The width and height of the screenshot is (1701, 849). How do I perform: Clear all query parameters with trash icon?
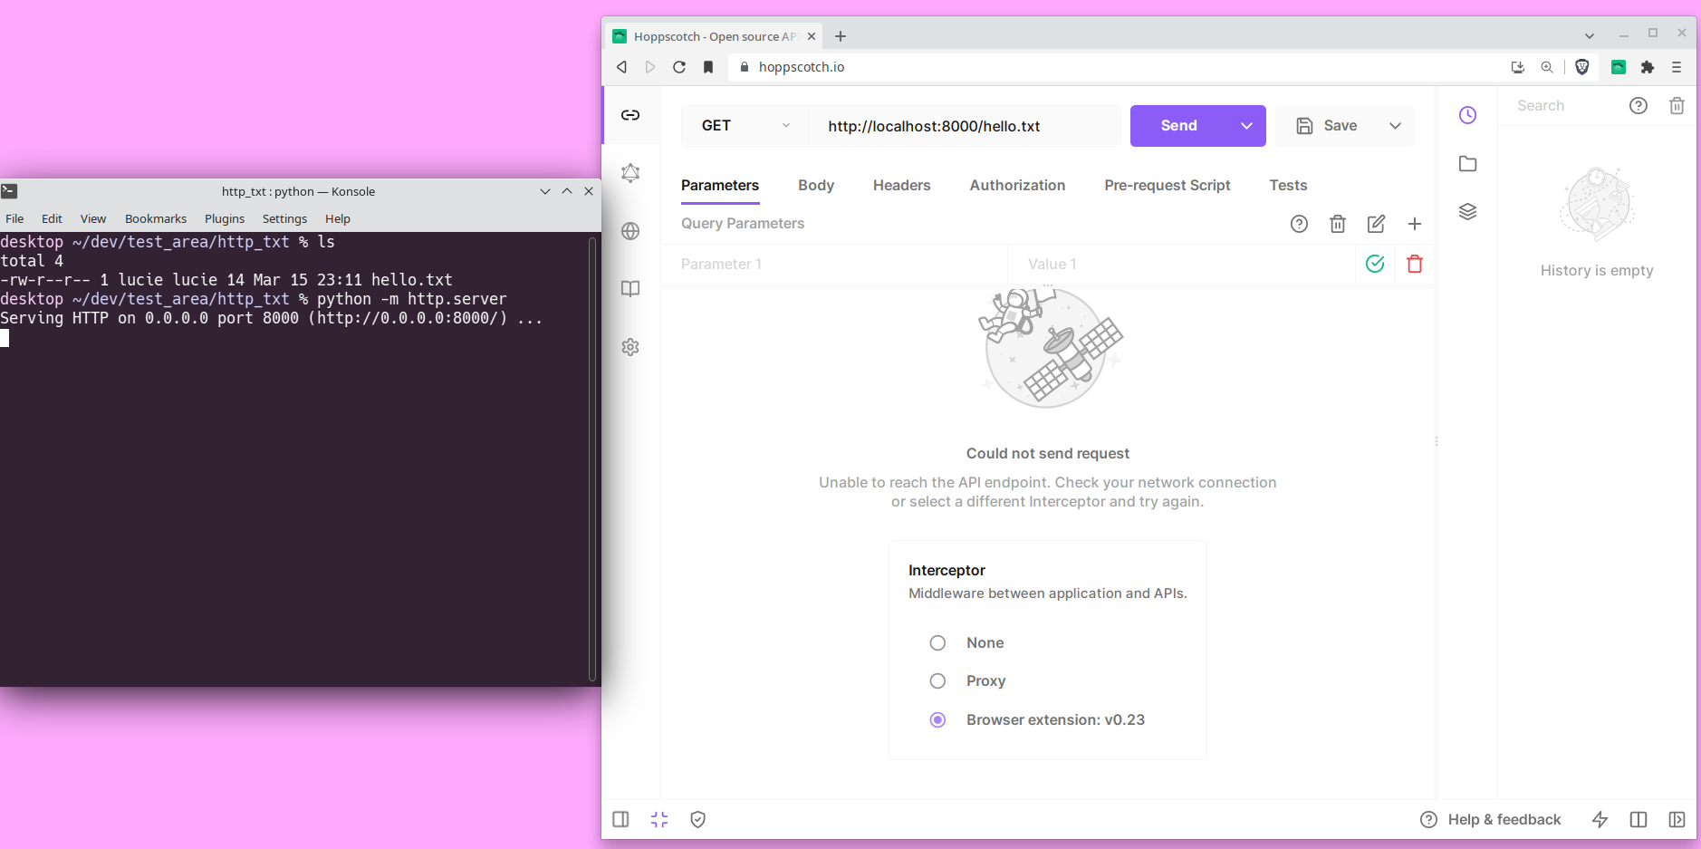[x=1338, y=224]
